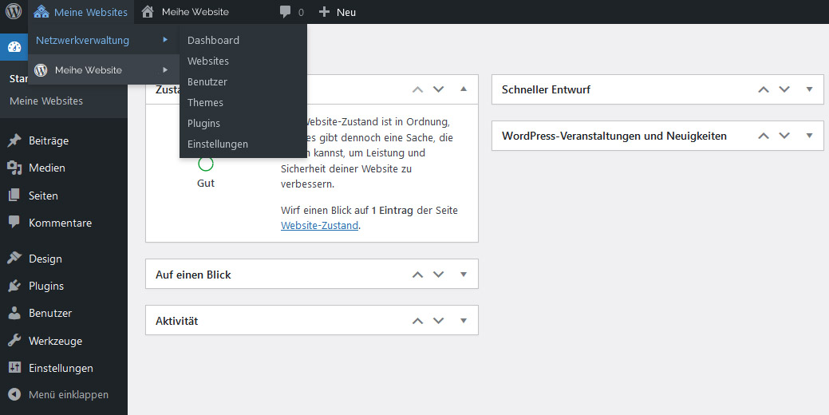The image size is (829, 415).
Task: Select the Dashboard gauge icon in sidebar
Action: pos(14,48)
